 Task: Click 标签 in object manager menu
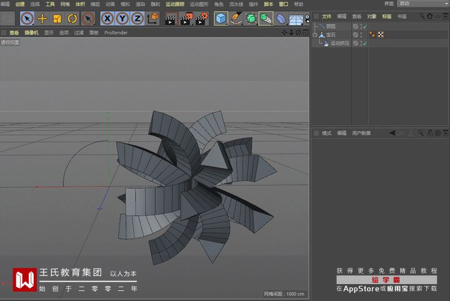coord(387,16)
